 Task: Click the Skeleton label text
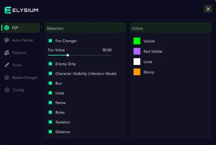click(x=63, y=122)
